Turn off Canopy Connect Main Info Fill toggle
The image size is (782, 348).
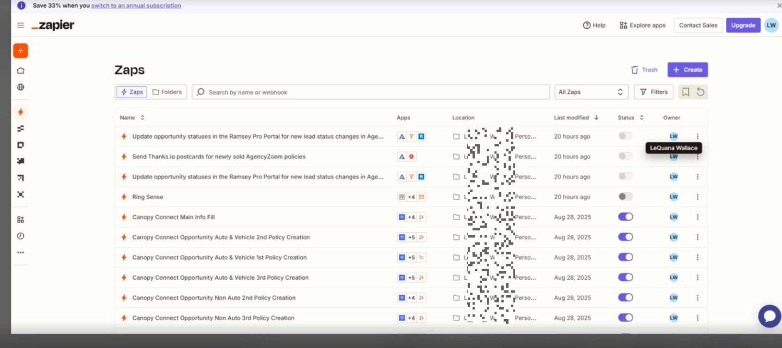point(625,217)
